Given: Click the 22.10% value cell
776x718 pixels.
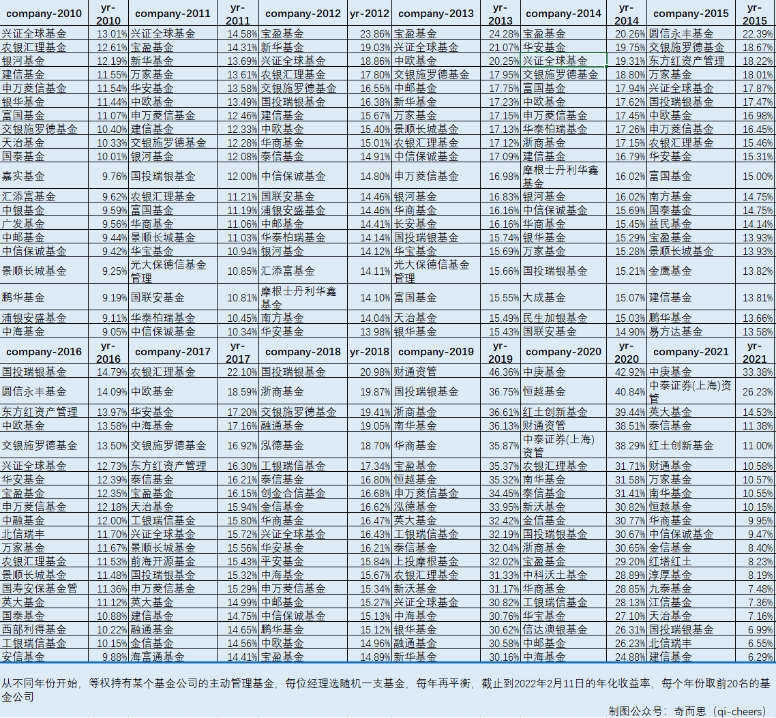Looking at the screenshot, I should [237, 372].
